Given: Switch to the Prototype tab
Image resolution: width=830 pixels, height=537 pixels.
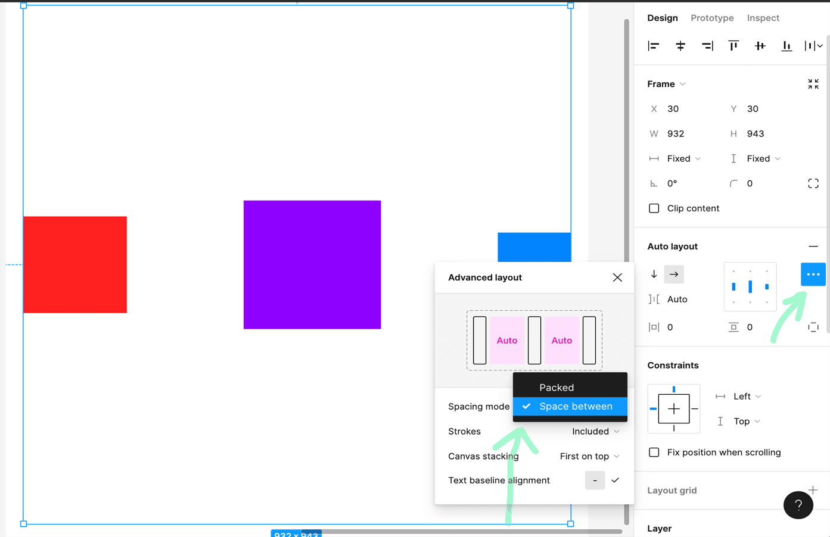Looking at the screenshot, I should click(712, 18).
